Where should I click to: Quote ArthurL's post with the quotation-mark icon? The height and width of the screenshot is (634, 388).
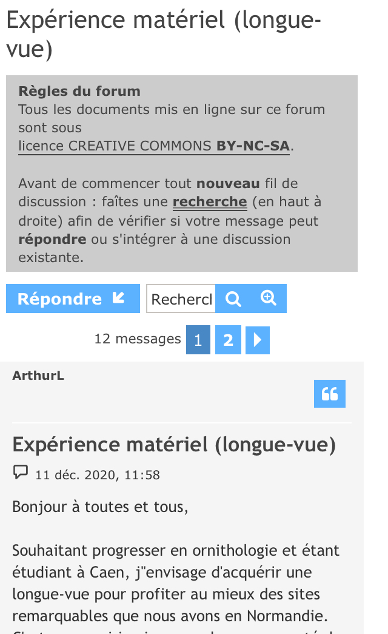coord(330,394)
